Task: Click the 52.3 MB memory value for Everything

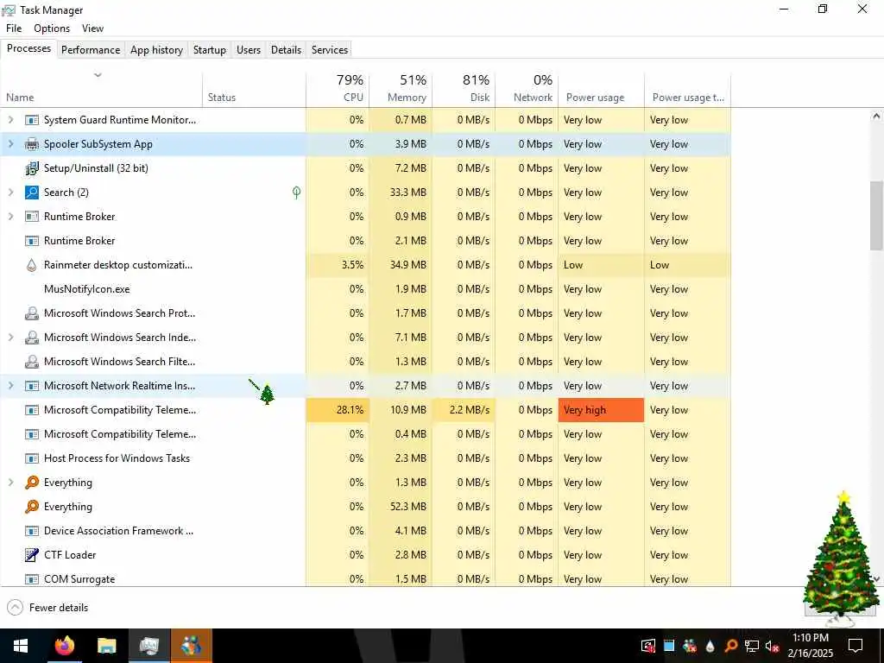Action: click(401, 507)
